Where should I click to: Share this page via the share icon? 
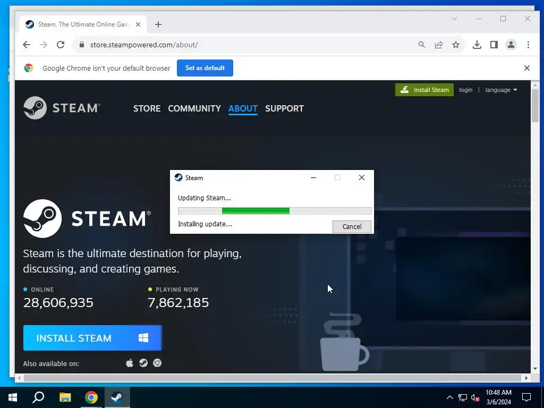pyautogui.click(x=439, y=45)
